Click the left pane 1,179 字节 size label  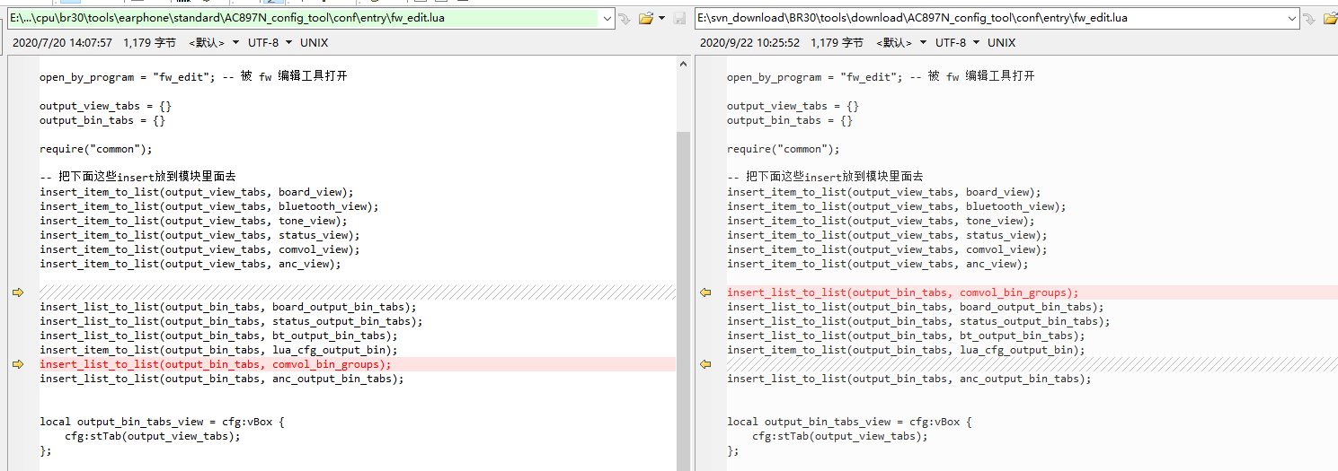tap(149, 42)
